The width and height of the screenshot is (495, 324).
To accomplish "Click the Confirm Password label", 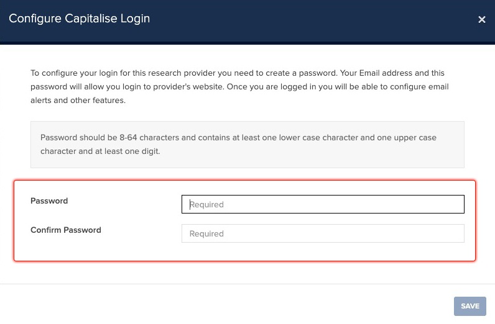I will (x=65, y=230).
